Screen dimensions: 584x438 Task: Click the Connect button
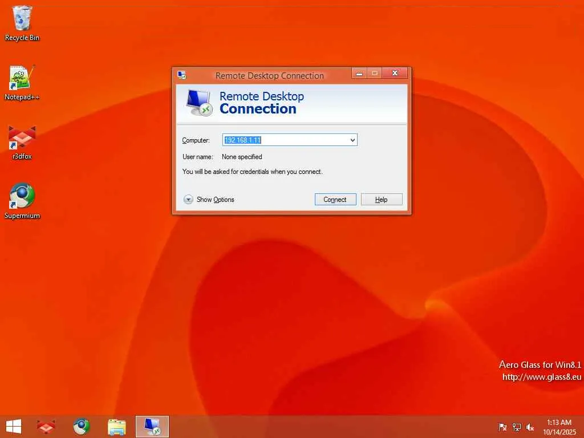pyautogui.click(x=335, y=199)
